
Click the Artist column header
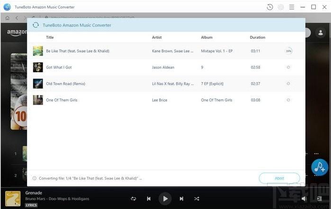157,37
